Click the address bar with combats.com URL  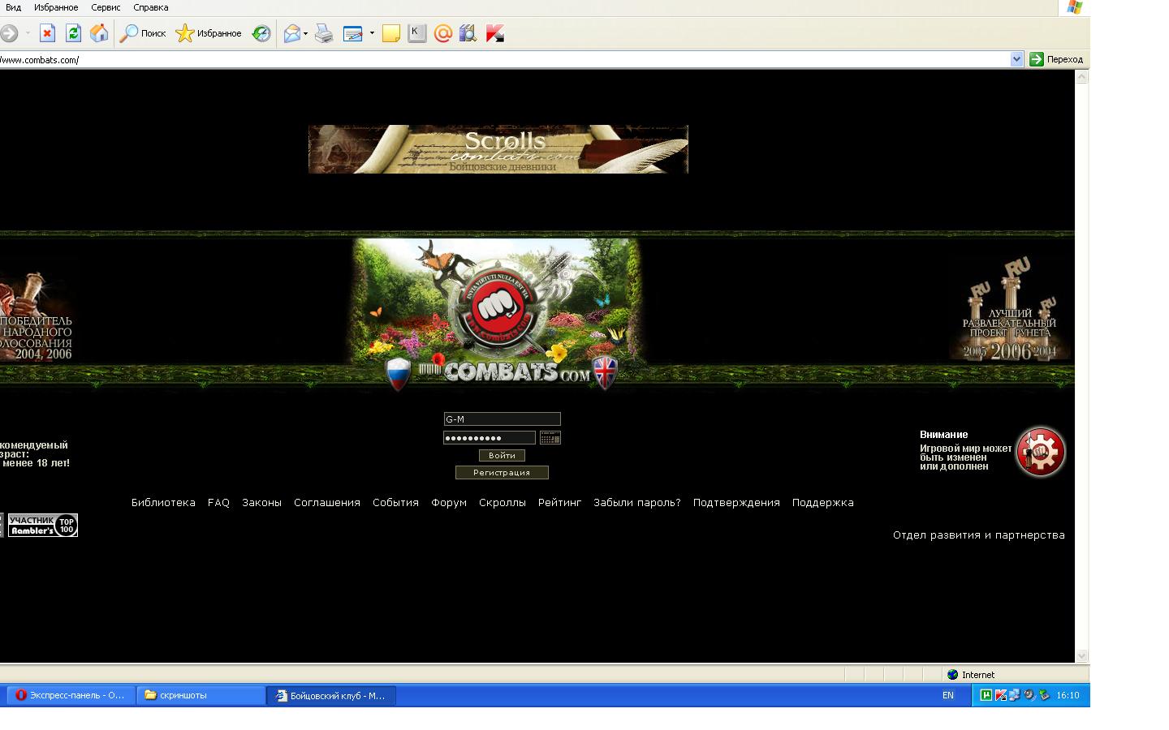(x=503, y=59)
